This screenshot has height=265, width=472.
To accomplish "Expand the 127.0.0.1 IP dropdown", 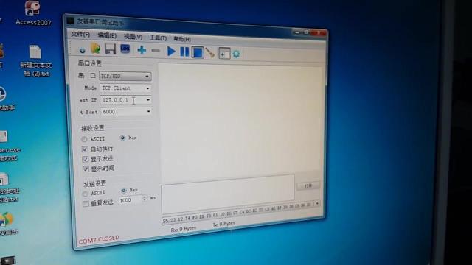I will [x=148, y=100].
